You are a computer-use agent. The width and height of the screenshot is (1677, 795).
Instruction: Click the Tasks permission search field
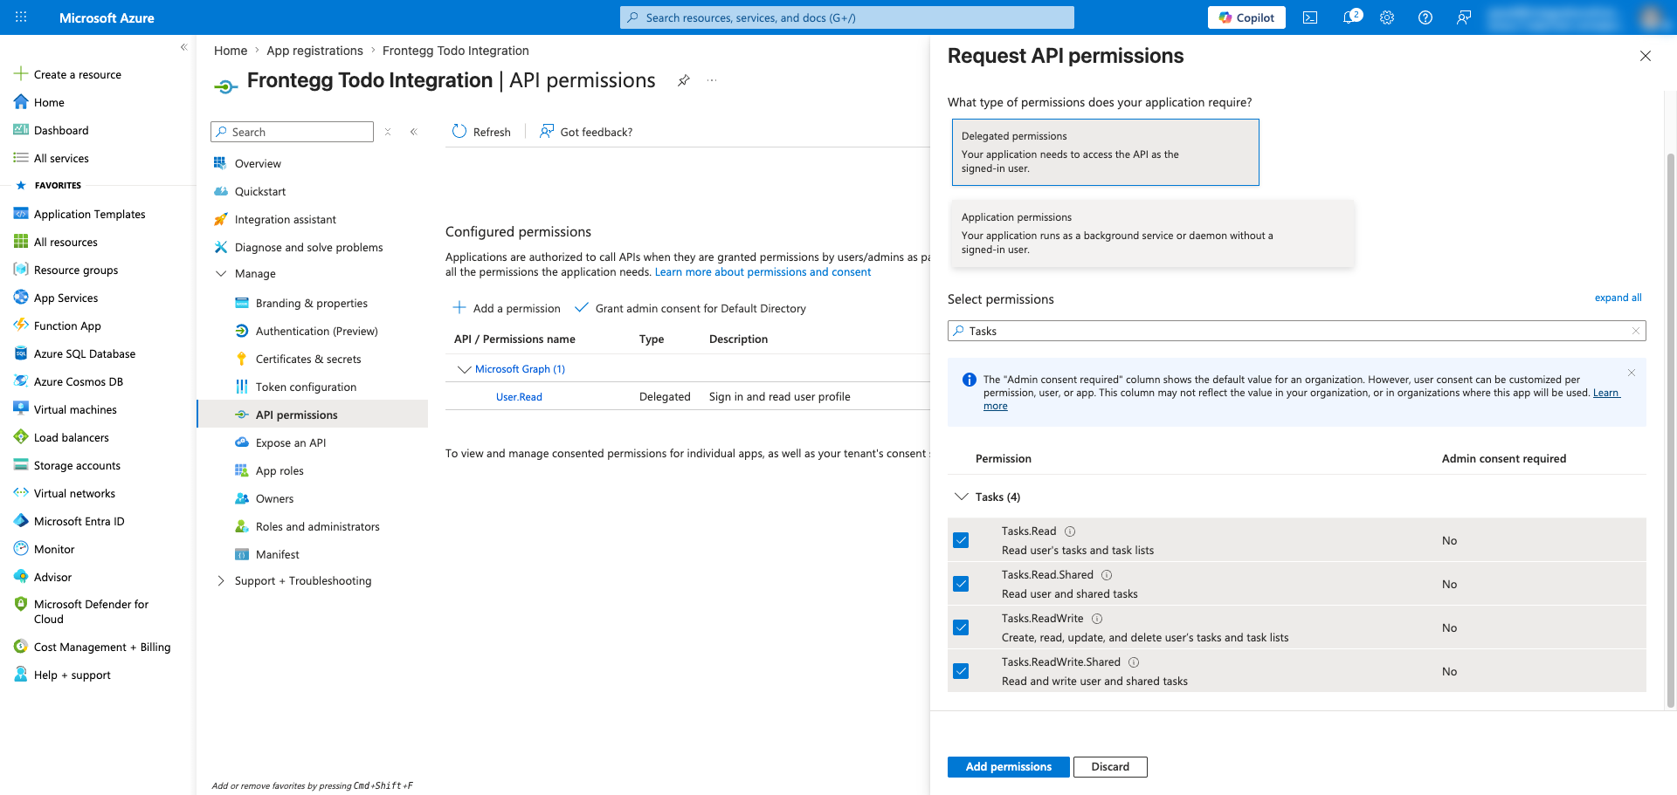1296,331
